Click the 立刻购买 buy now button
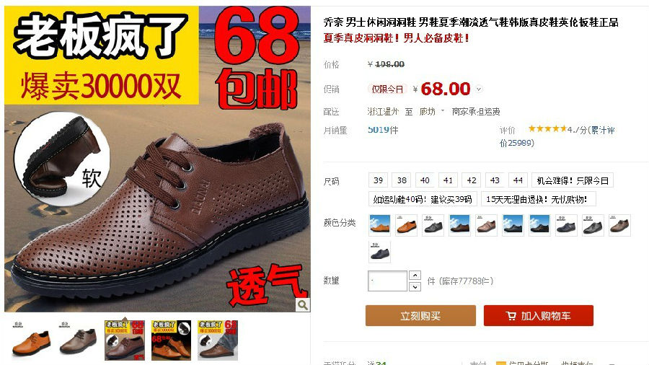Image resolution: width=649 pixels, height=365 pixels. pyautogui.click(x=420, y=316)
